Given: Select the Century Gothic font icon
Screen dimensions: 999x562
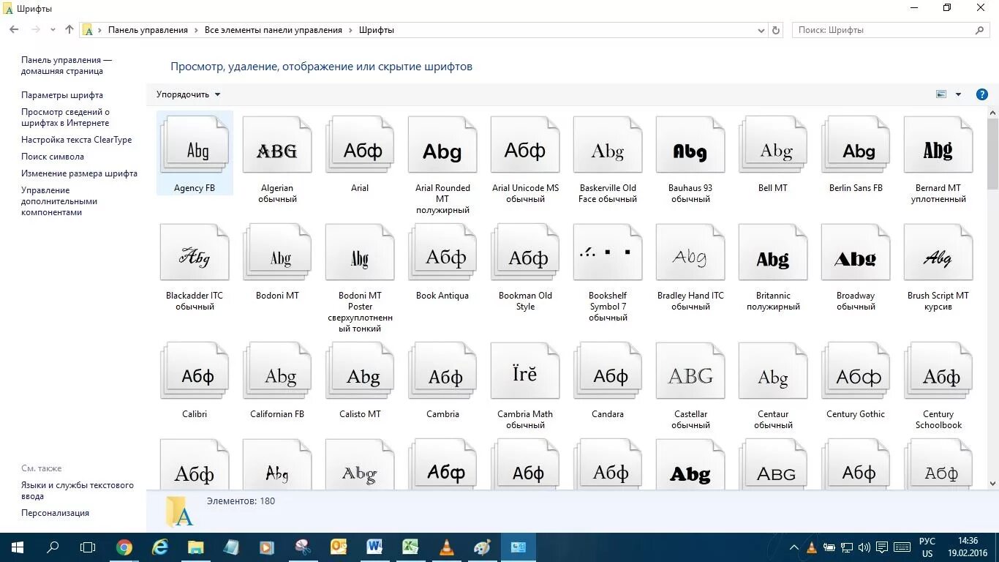Looking at the screenshot, I should pyautogui.click(x=856, y=370).
